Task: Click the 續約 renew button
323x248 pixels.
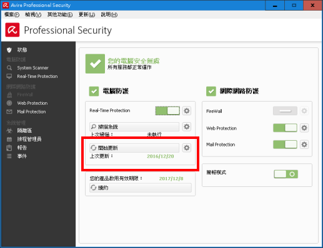Action: 141,188
